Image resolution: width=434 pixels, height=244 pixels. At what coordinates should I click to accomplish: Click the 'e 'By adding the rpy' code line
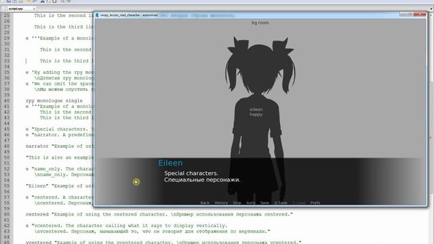tap(59, 73)
